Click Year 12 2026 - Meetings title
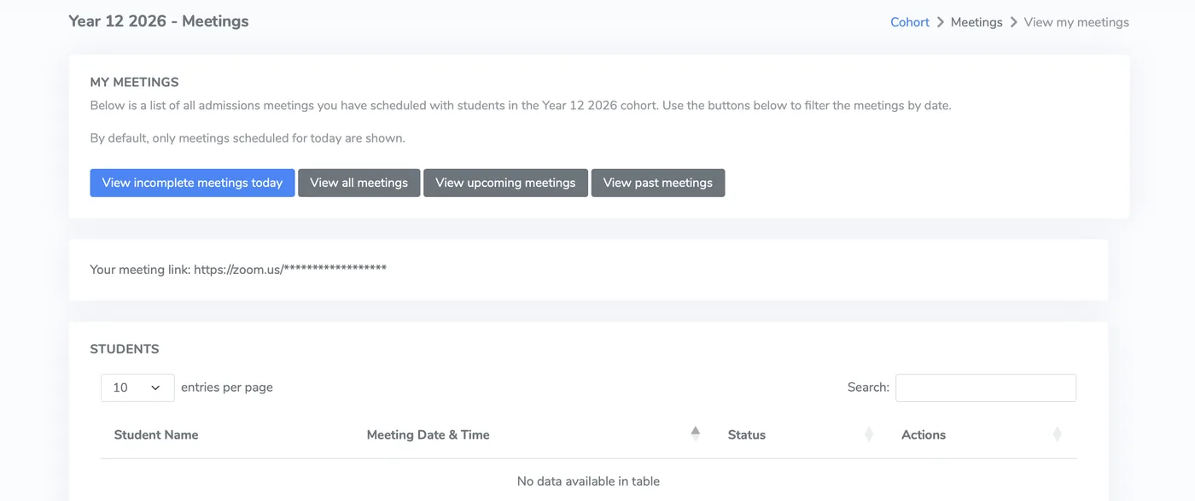The image size is (1195, 501). coord(159,21)
